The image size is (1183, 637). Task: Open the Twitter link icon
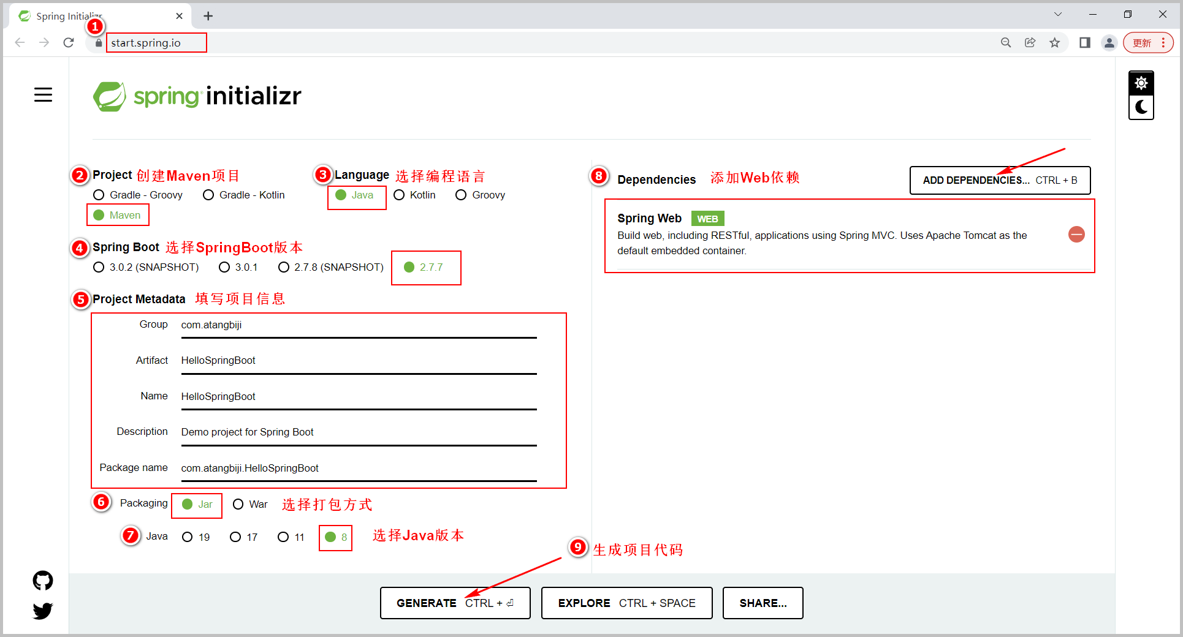click(x=43, y=611)
